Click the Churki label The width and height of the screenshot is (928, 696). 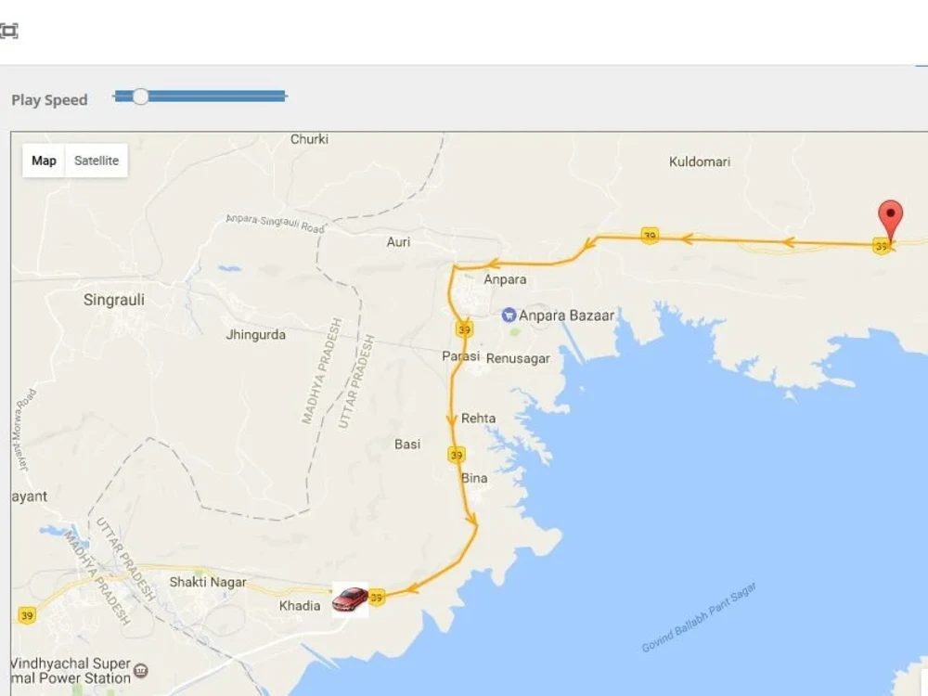click(309, 139)
